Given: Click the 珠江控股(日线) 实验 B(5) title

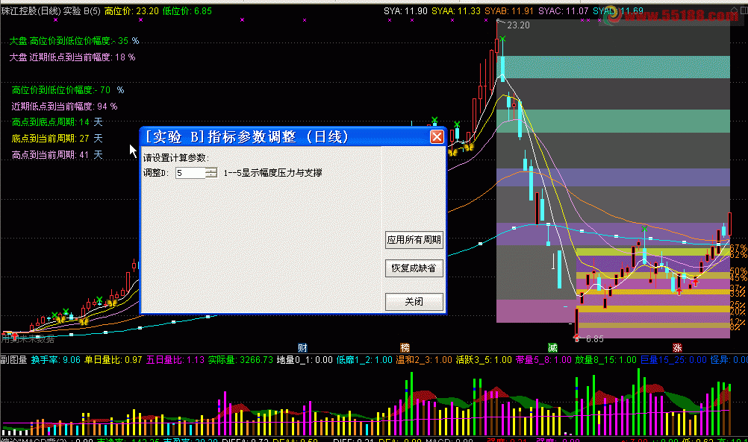Looking at the screenshot, I should 51,11.
